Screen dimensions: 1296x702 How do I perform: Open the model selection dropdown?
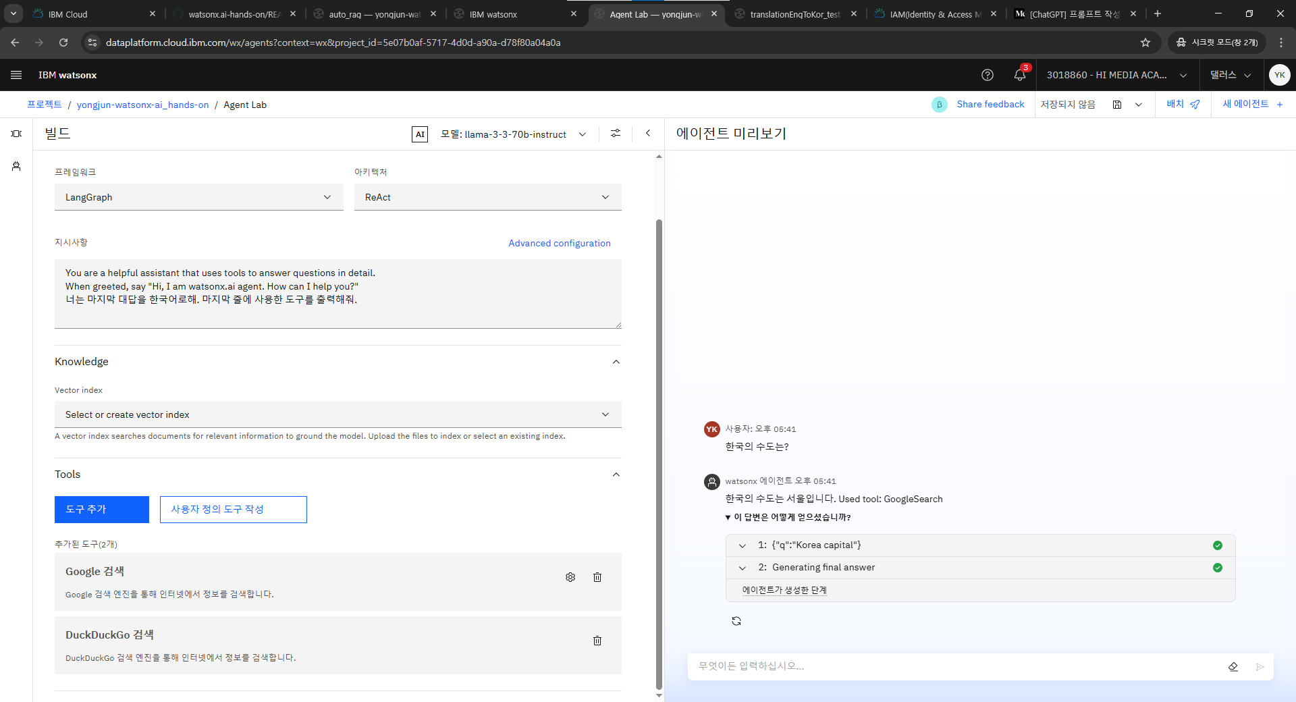(x=513, y=134)
